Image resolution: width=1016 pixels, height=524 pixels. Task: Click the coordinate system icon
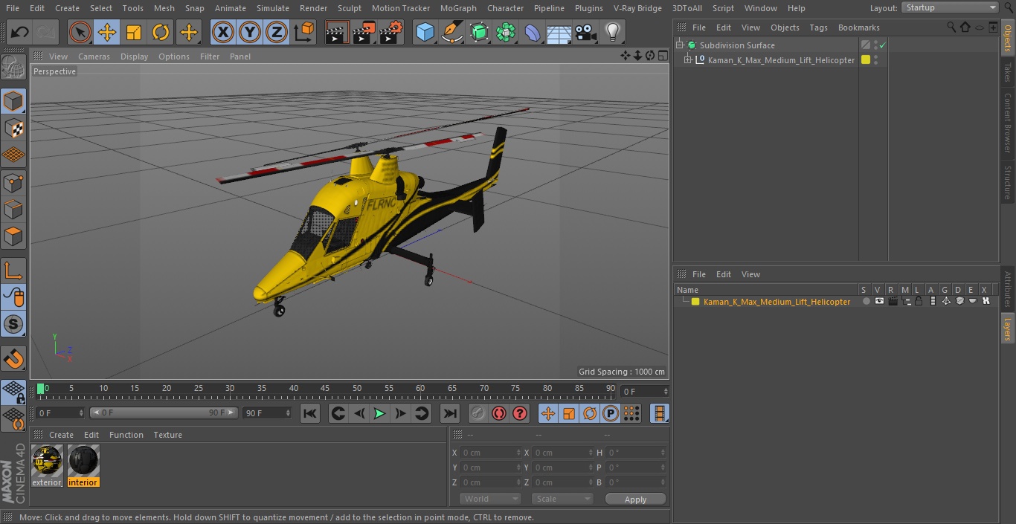[x=304, y=32]
